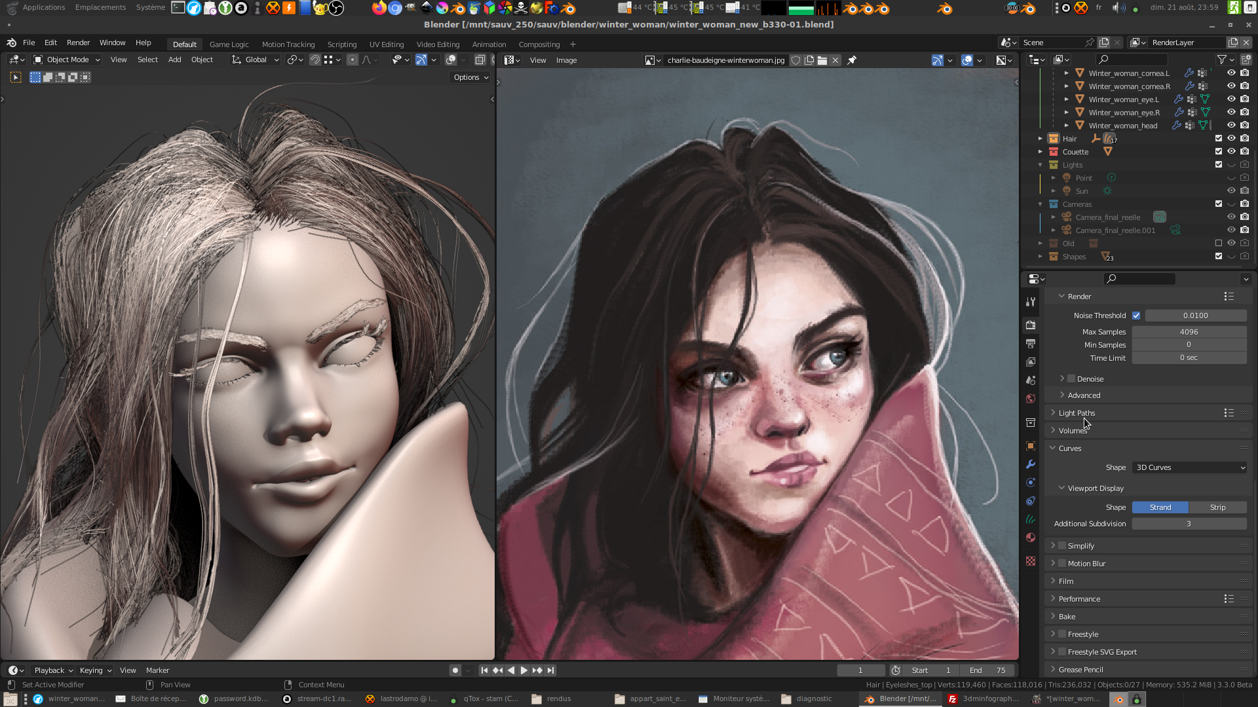Toggle proportional editing in 3D viewport header
The height and width of the screenshot is (707, 1258).
coord(353,60)
